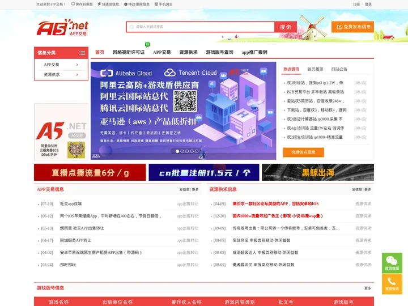Open the 社交app双端 listing
This screenshot has height=306, width=408.
point(71,204)
